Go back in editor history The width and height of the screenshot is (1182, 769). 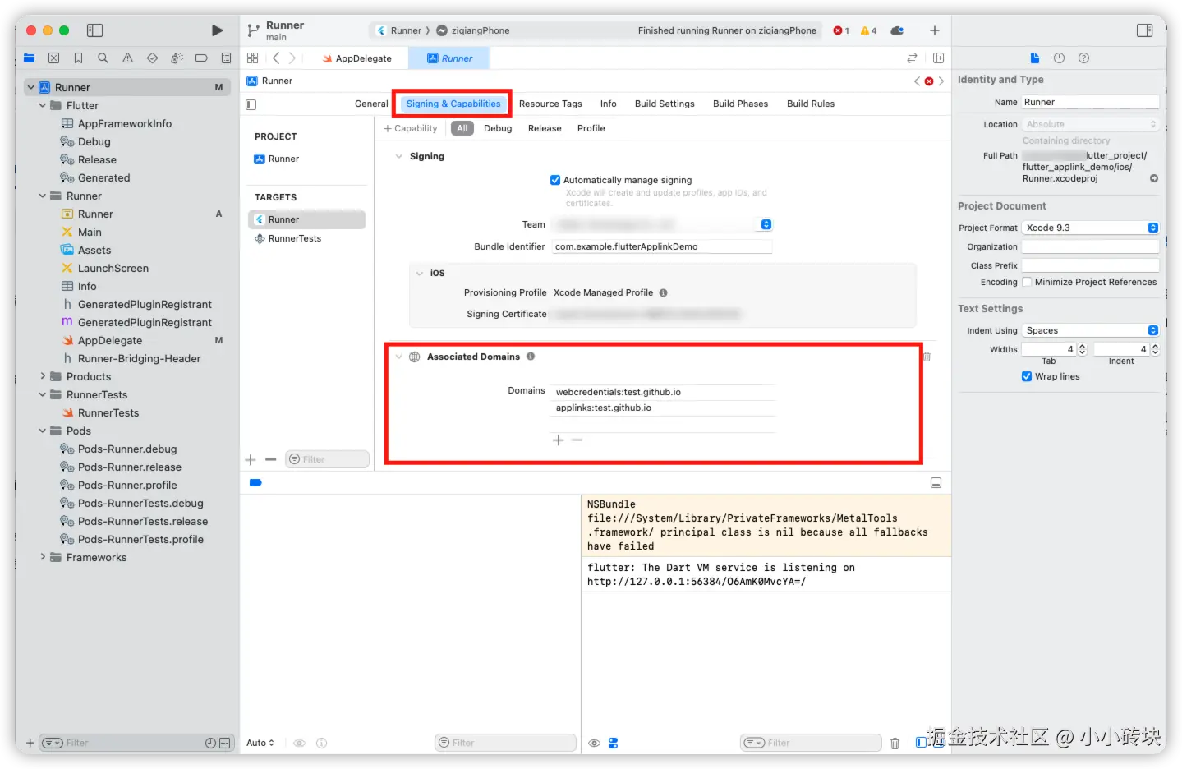[276, 58]
